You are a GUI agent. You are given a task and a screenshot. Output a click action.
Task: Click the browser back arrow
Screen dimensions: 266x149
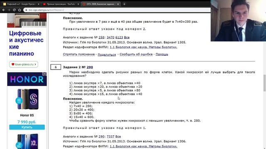(3, 10)
